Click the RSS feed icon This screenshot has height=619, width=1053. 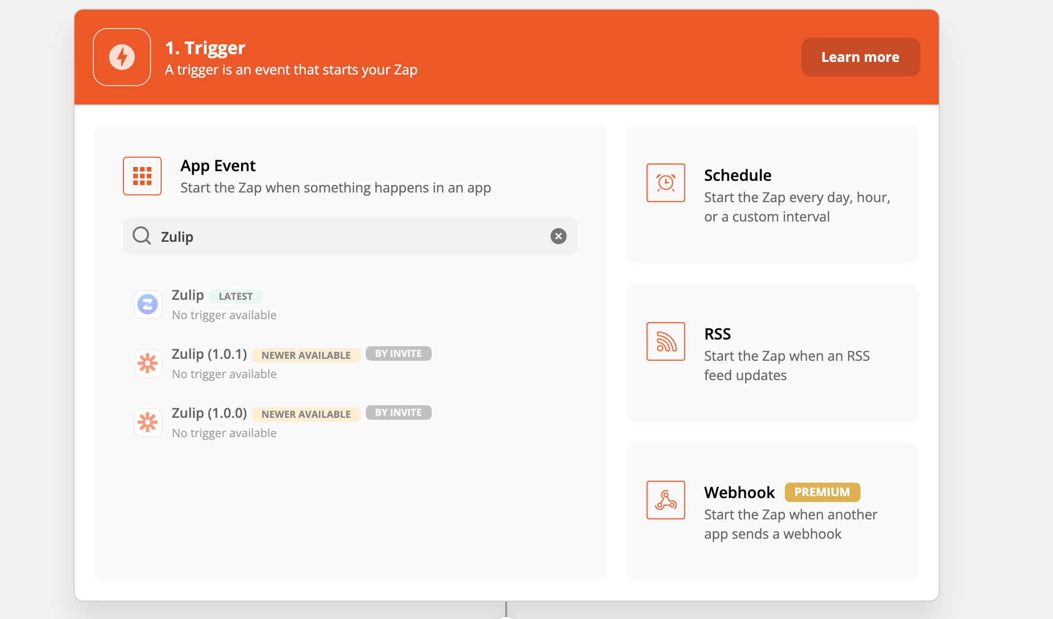[x=665, y=341]
